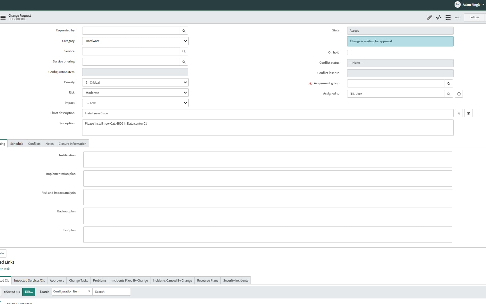
Task: Open the hamburger context menu icon
Action: pos(3,18)
